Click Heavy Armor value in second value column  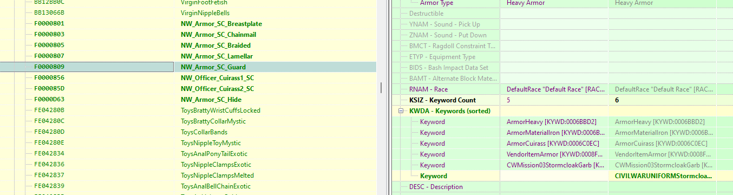pos(634,3)
